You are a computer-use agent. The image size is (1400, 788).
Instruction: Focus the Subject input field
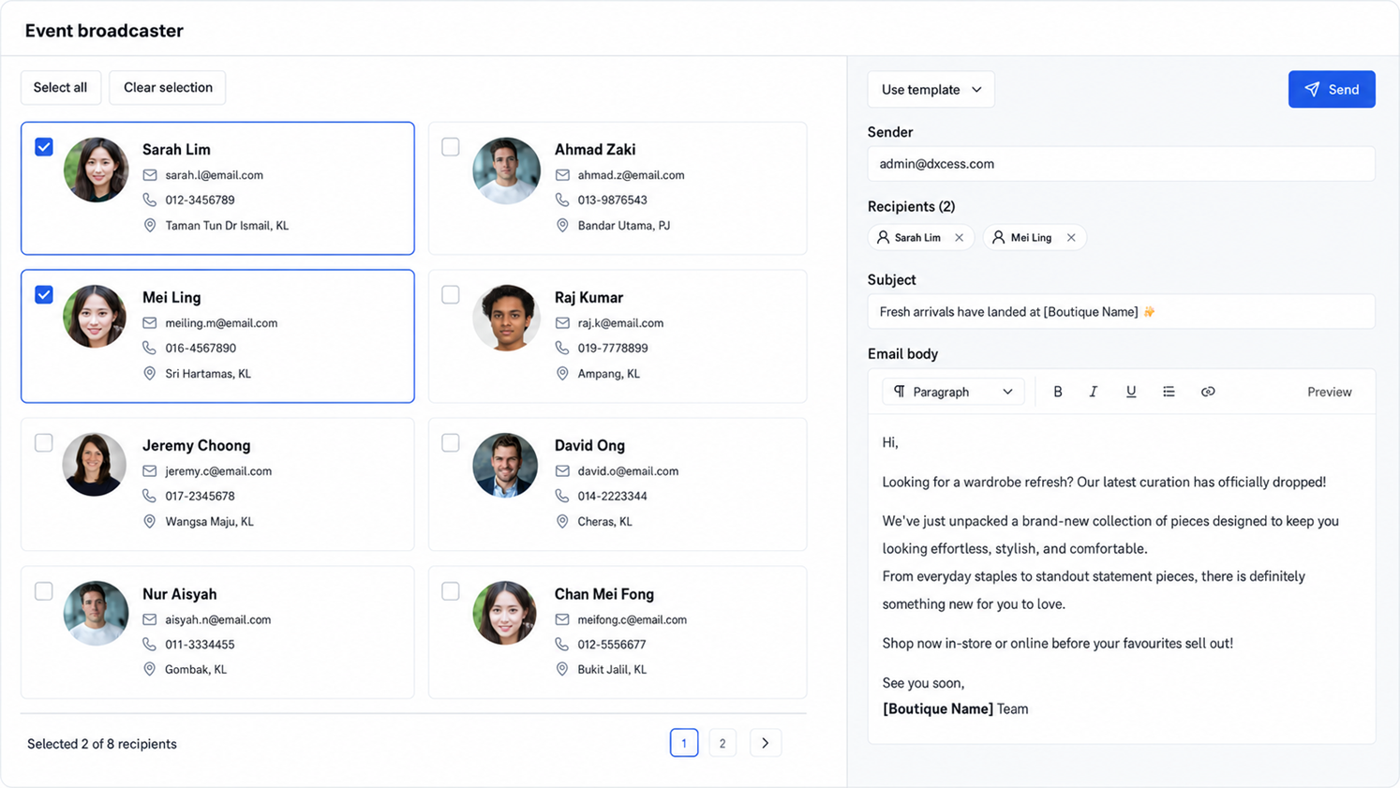pos(1122,312)
